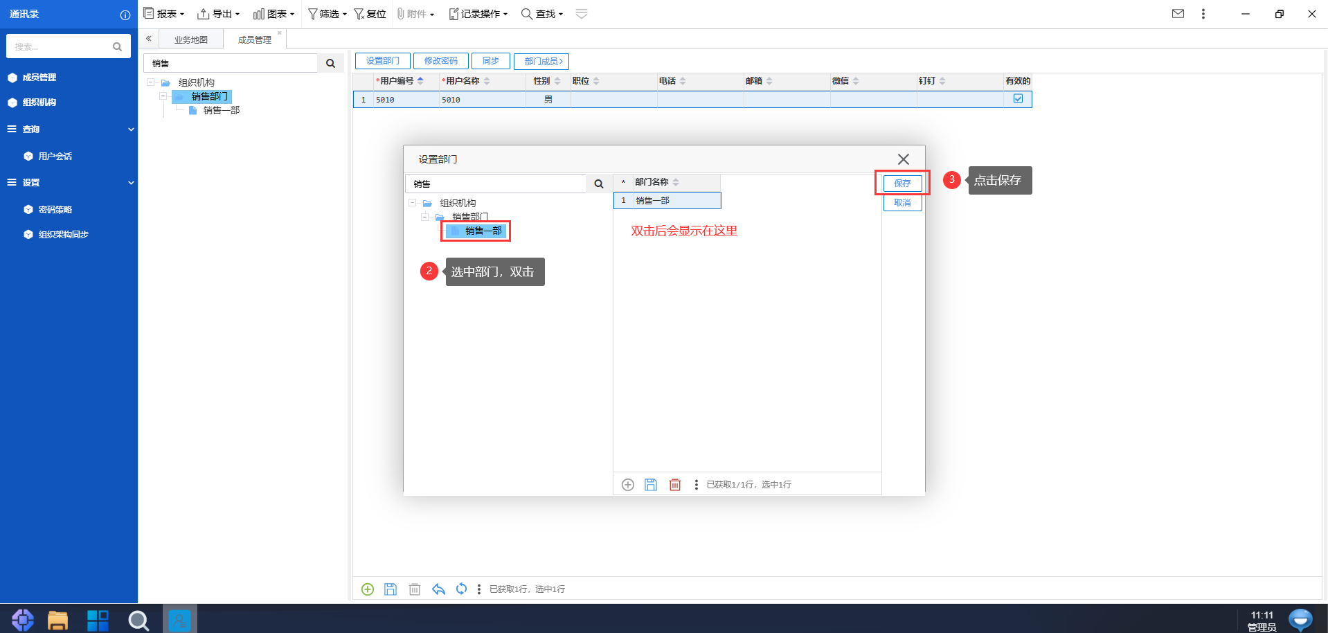1328x633 pixels.
Task: Click the refresh icon in bottom toolbar
Action: [x=461, y=589]
